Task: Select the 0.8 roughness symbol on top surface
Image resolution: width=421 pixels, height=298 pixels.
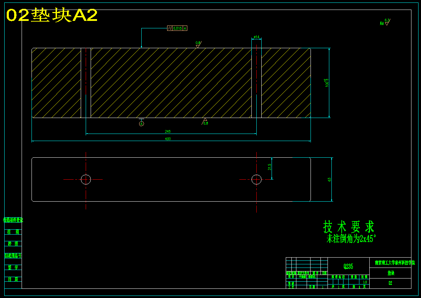Action: click(x=198, y=44)
